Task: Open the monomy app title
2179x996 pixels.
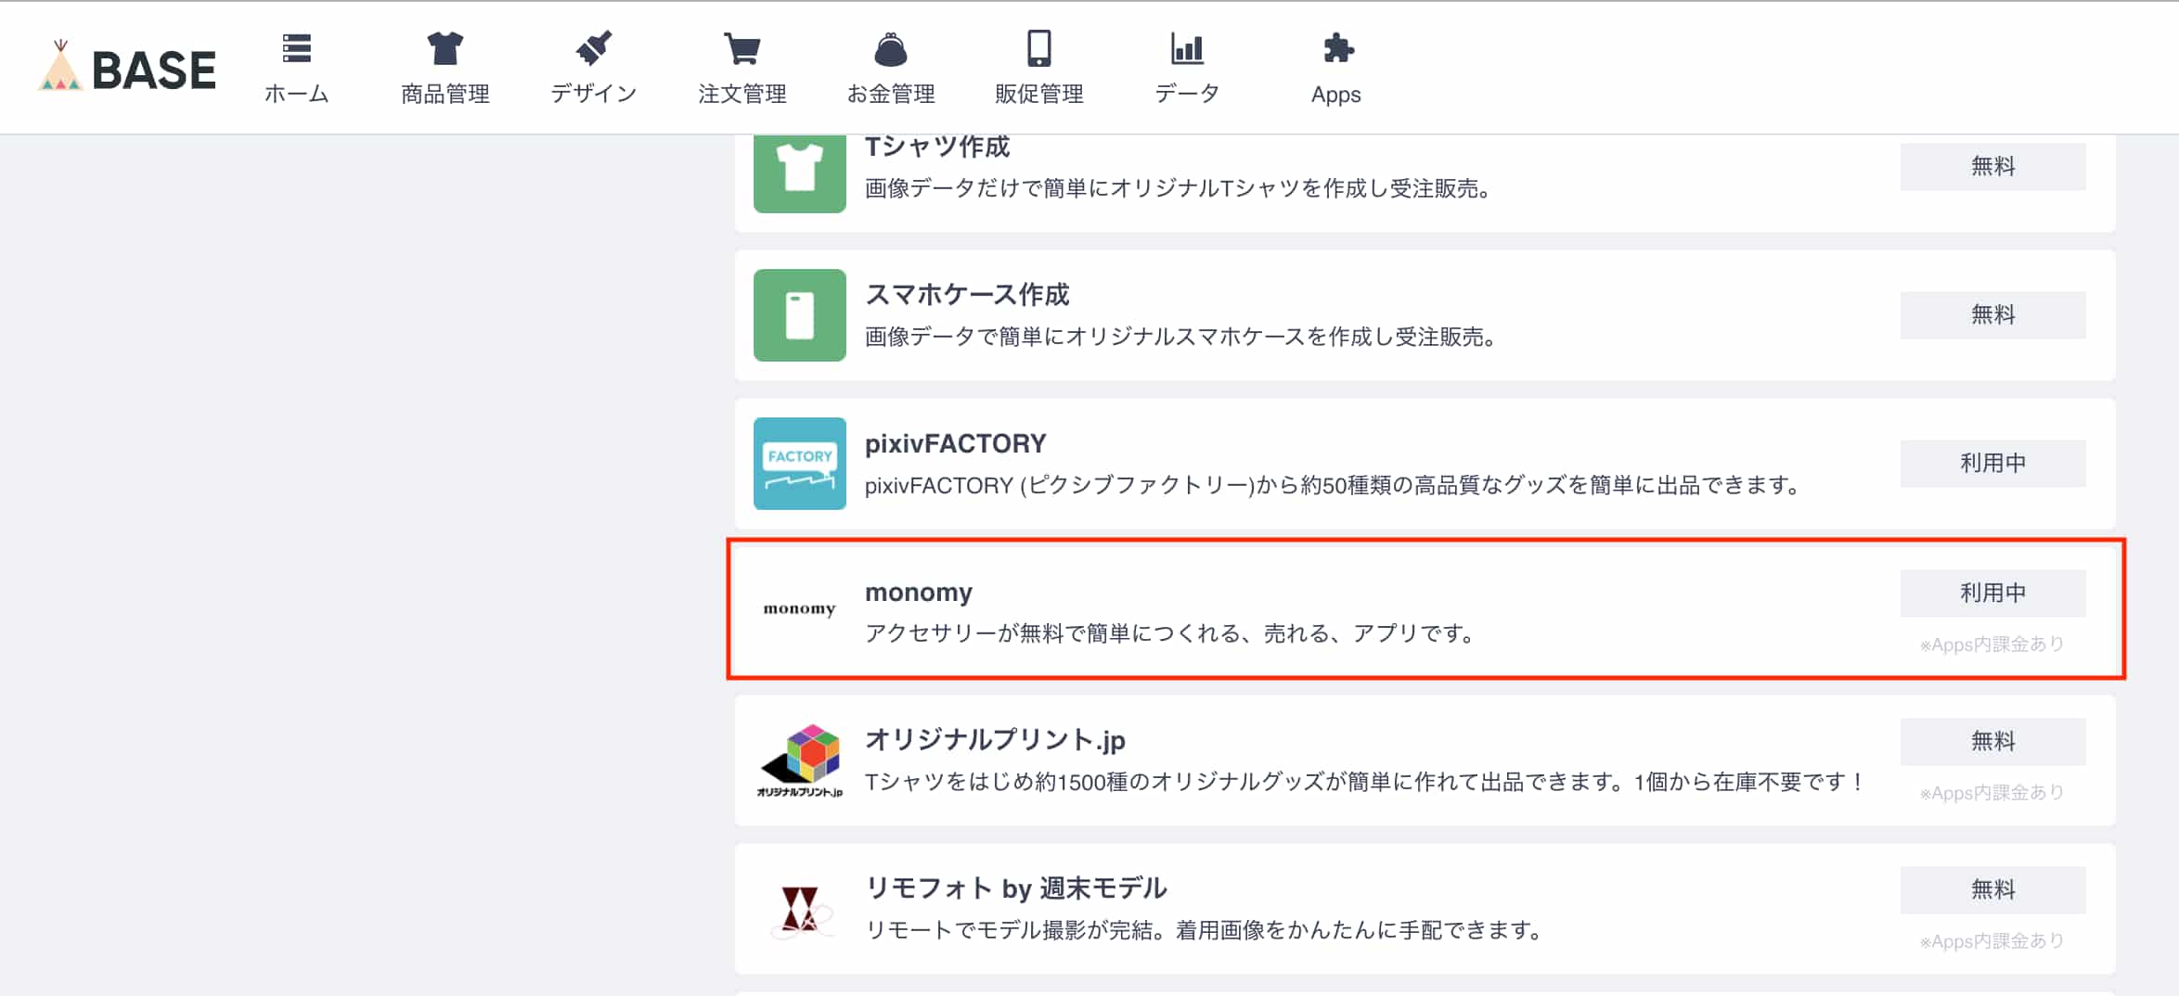Action: pos(919,593)
